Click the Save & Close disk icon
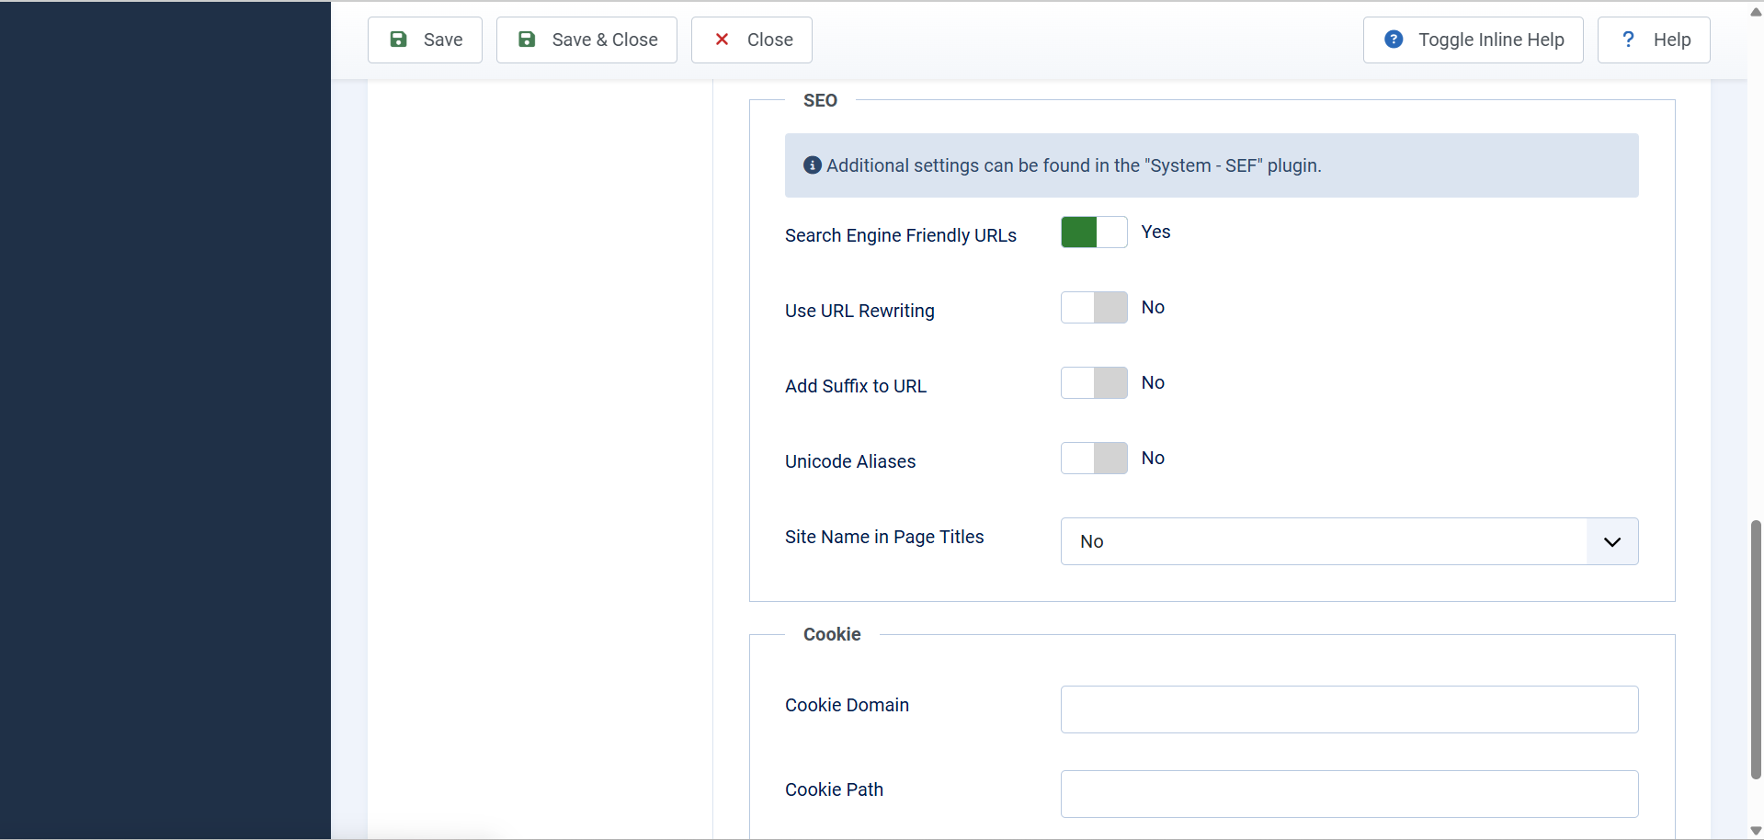Image resolution: width=1764 pixels, height=840 pixels. pyautogui.click(x=527, y=40)
